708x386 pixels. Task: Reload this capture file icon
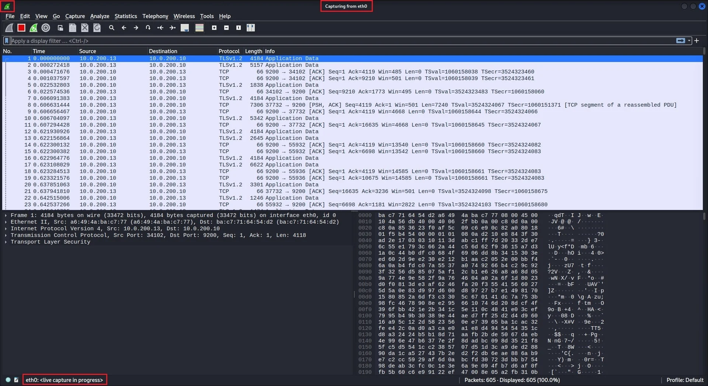(97, 28)
